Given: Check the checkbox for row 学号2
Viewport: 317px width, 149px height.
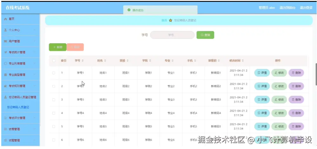Looking at the screenshot, I should [54, 86].
